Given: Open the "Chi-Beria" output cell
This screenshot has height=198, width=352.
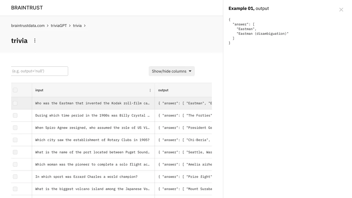Looking at the screenshot, I should click(x=183, y=140).
